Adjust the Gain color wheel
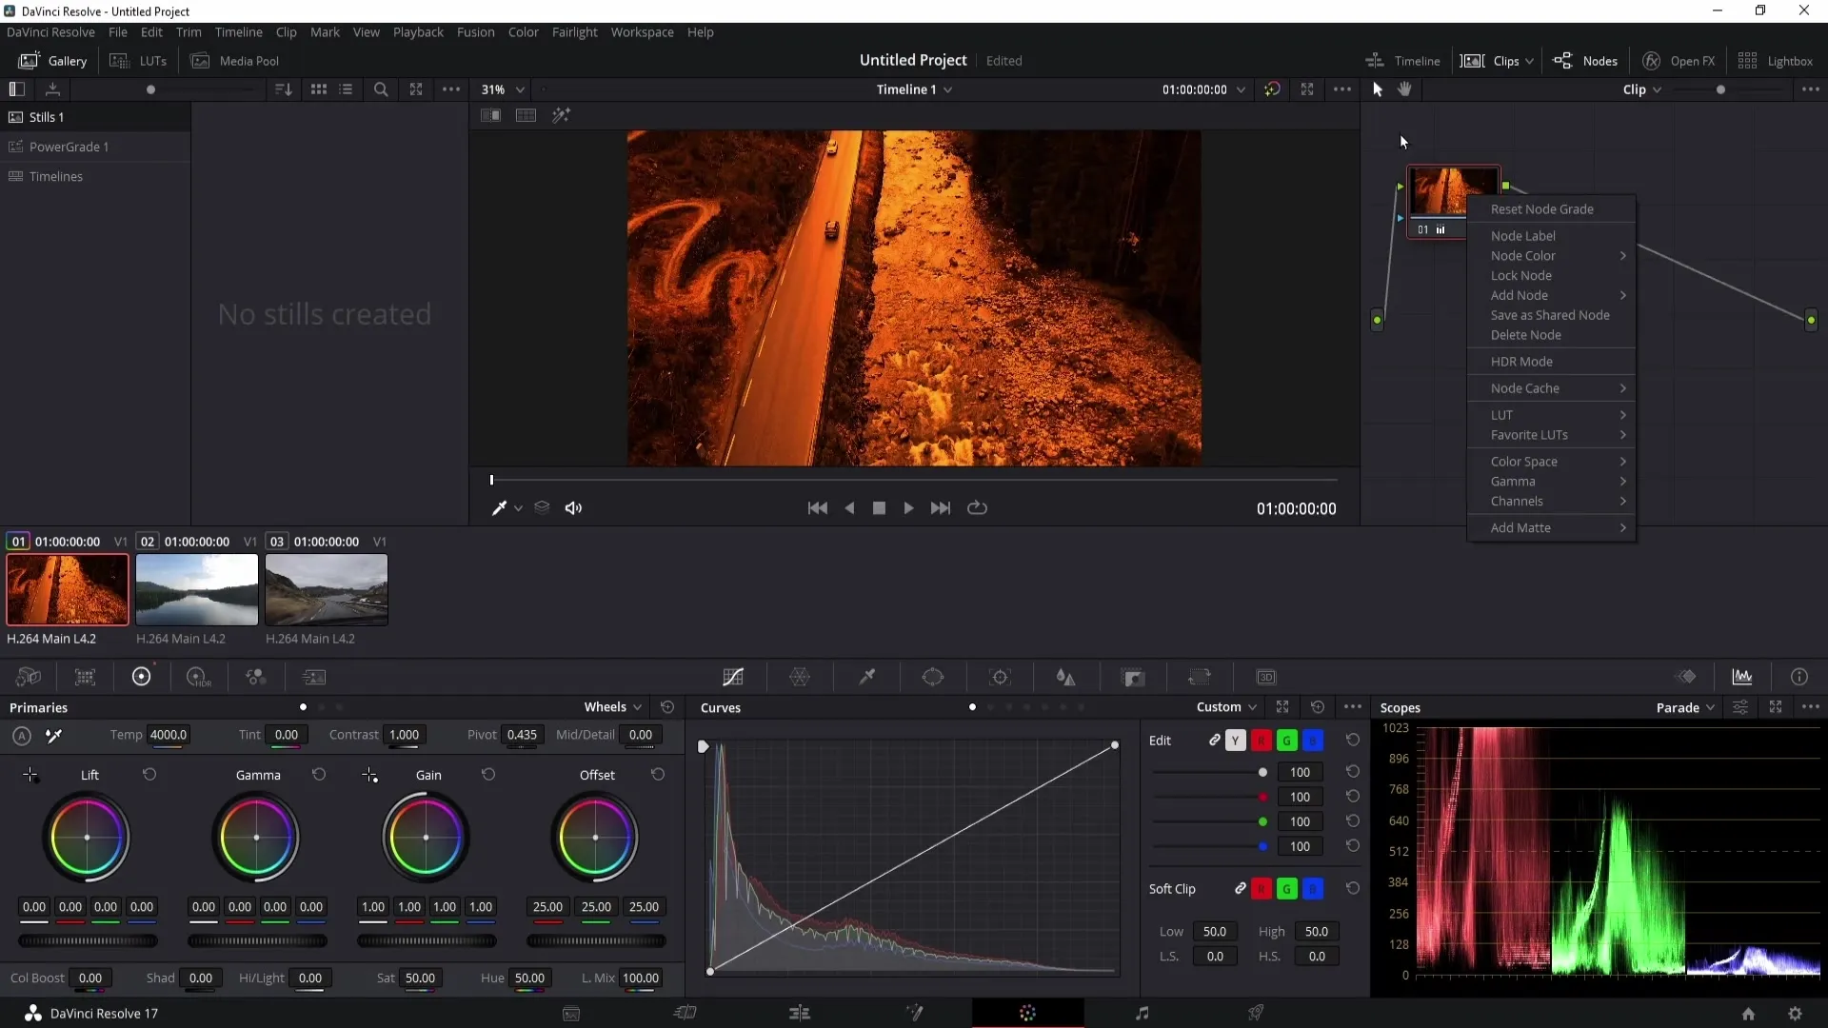The width and height of the screenshot is (1828, 1028). coord(426,838)
